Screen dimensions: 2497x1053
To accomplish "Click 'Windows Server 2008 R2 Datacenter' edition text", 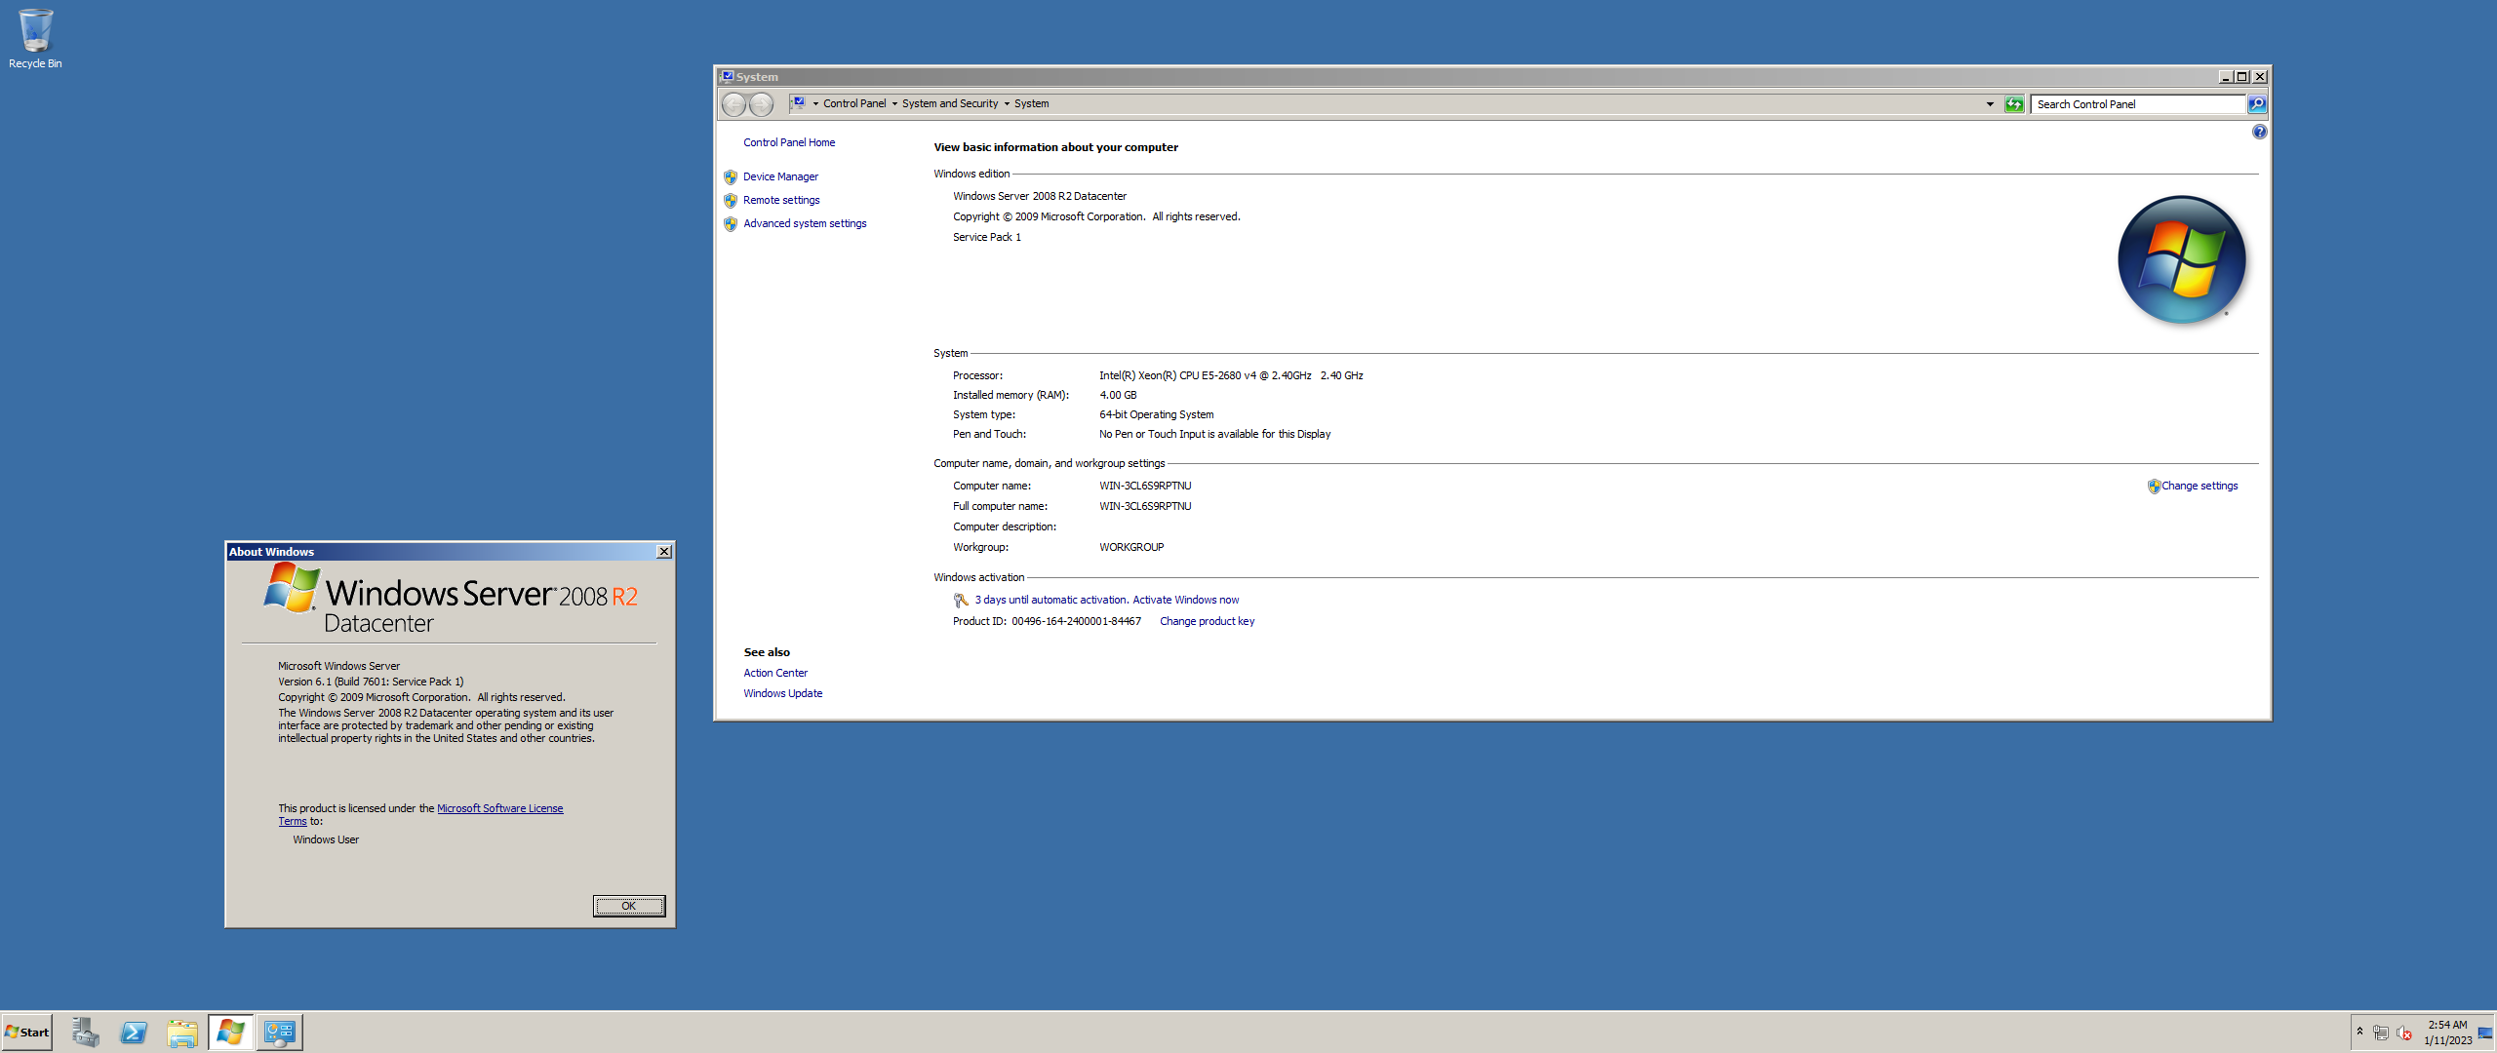I will (x=1040, y=196).
